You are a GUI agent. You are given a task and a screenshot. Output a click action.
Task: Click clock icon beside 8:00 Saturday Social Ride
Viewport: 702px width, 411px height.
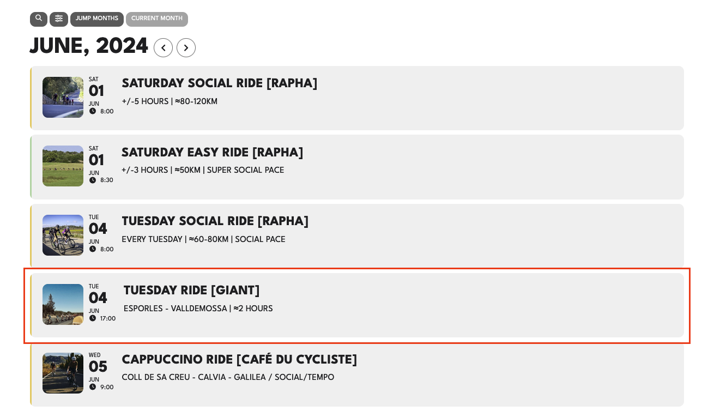[x=93, y=111]
